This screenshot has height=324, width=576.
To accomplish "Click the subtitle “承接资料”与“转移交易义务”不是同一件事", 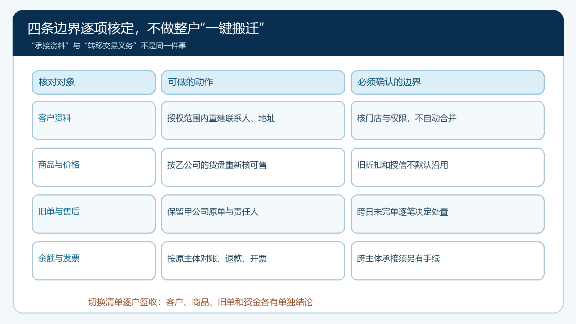I will tap(109, 46).
